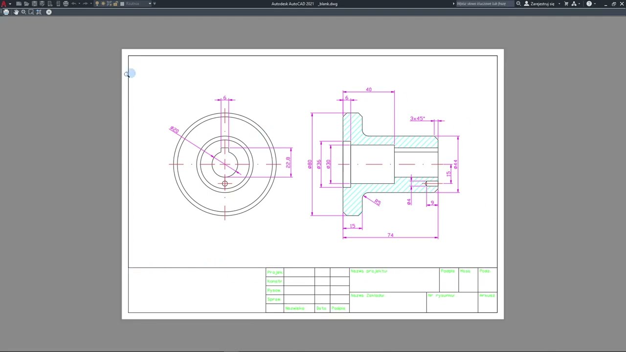The width and height of the screenshot is (626, 352).
Task: Expand the Redo history dropdown arrow
Action: tap(91, 3)
